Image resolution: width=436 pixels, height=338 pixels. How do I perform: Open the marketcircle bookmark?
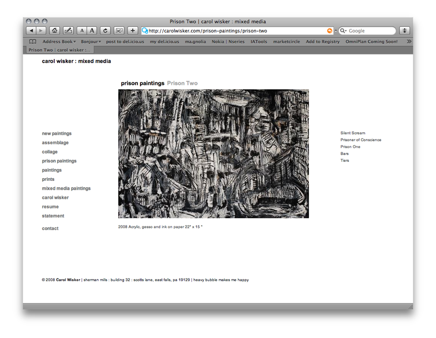pyautogui.click(x=286, y=42)
